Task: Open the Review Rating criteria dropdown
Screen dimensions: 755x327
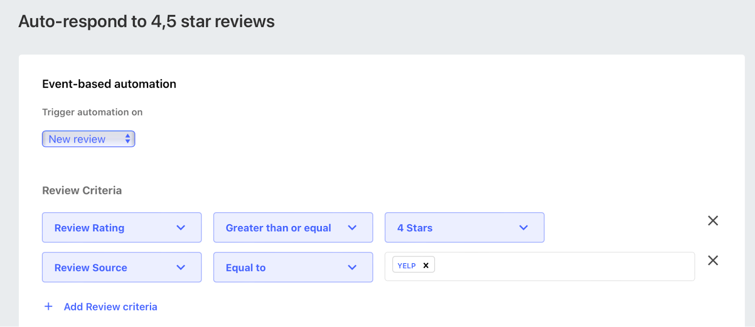Action: pyautogui.click(x=121, y=227)
